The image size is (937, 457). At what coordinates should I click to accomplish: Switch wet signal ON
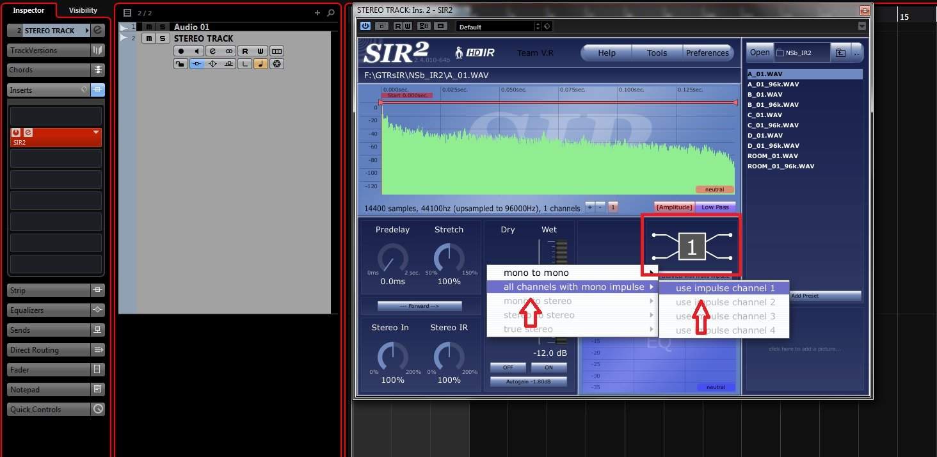point(549,367)
